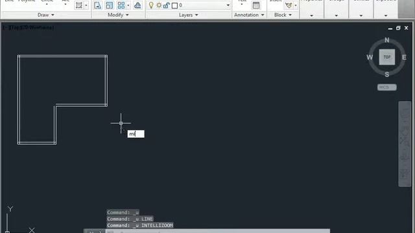Click the Edit Attribute icon in Block panel
The width and height of the screenshot is (415, 233).
click(x=289, y=5)
